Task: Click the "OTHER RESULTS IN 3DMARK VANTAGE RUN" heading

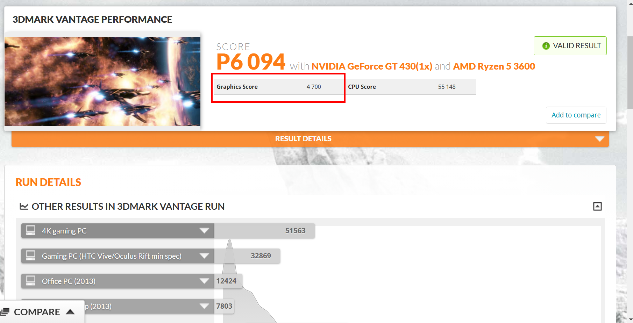Action: (128, 207)
